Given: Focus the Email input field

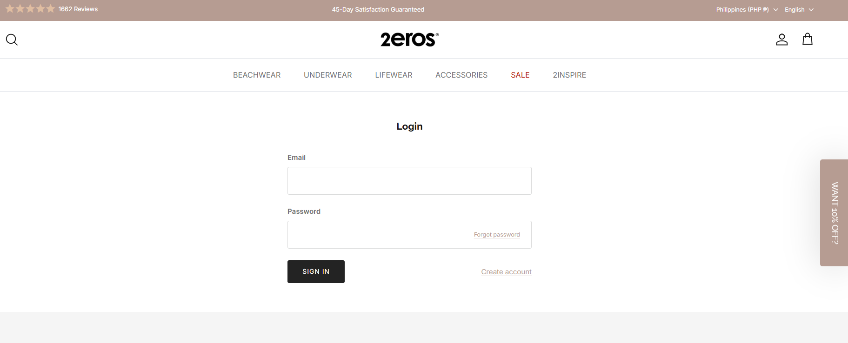Looking at the screenshot, I should pos(409,181).
